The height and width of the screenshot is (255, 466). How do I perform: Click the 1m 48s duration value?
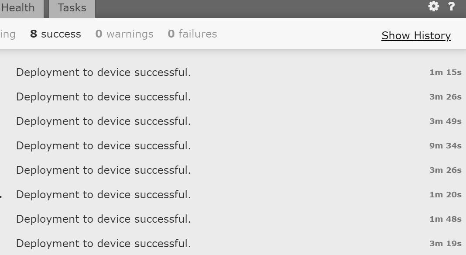[445, 219]
